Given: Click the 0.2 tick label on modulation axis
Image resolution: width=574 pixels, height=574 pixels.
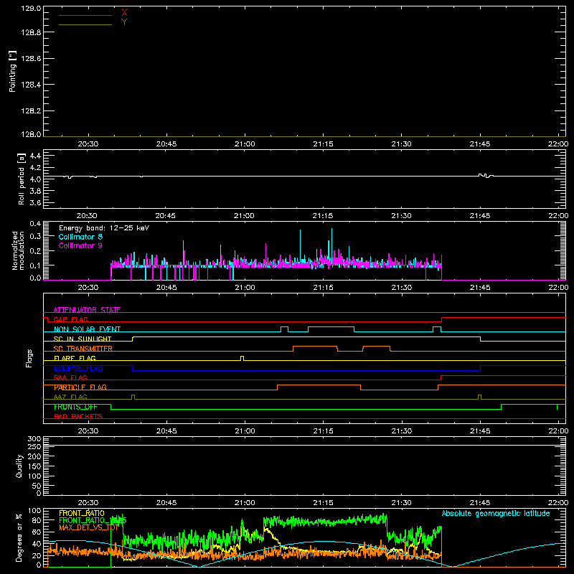Looking at the screenshot, I should coord(35,251).
